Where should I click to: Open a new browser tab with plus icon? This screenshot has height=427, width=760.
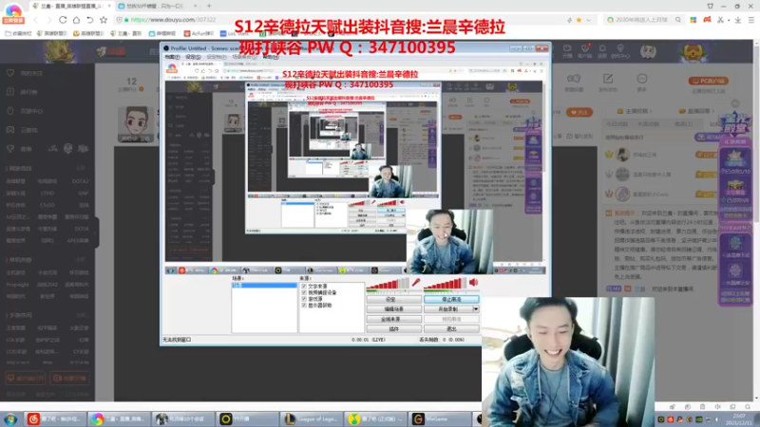point(209,6)
